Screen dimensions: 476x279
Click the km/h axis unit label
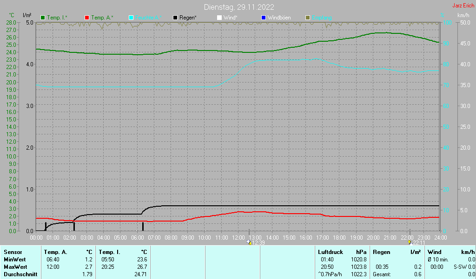(463, 16)
